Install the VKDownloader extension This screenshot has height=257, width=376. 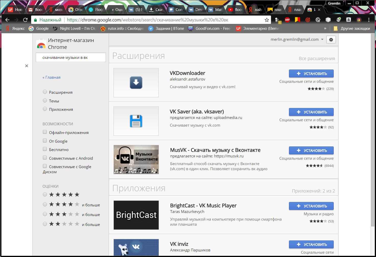click(x=311, y=74)
